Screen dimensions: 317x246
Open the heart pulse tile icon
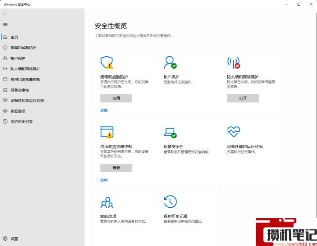pyautogui.click(x=233, y=132)
